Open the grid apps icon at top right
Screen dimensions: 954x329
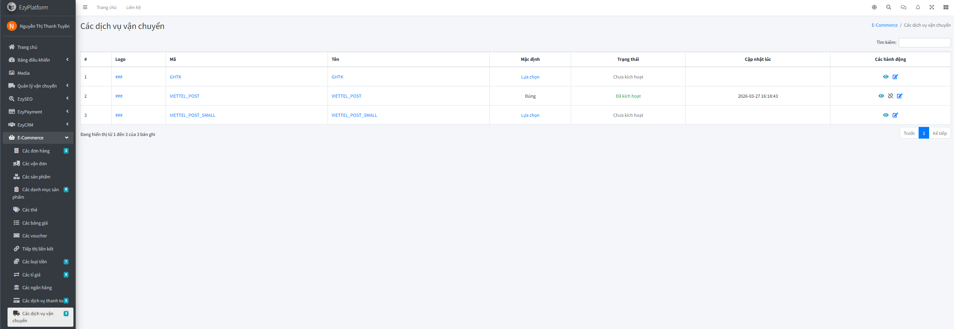[946, 7]
